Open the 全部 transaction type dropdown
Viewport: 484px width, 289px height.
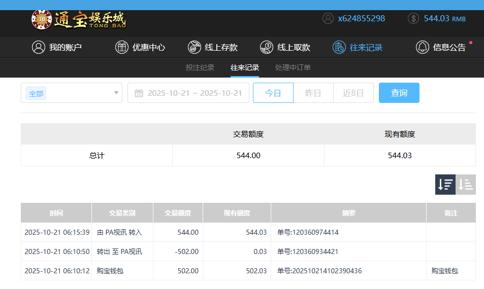(x=71, y=93)
